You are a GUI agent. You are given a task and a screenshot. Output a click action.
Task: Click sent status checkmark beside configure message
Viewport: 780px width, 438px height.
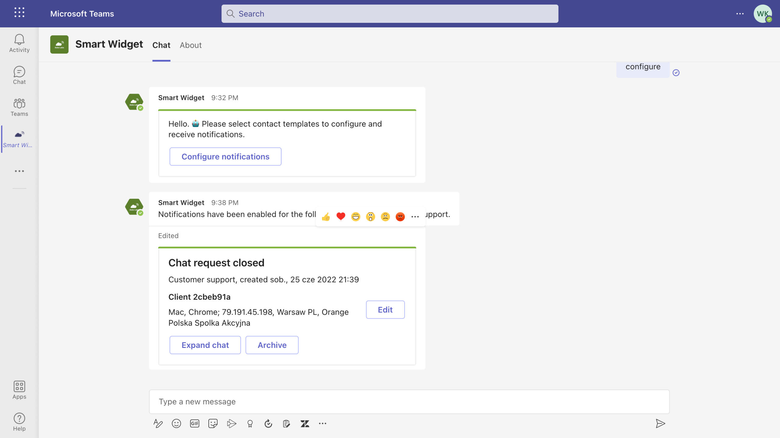[x=676, y=72]
